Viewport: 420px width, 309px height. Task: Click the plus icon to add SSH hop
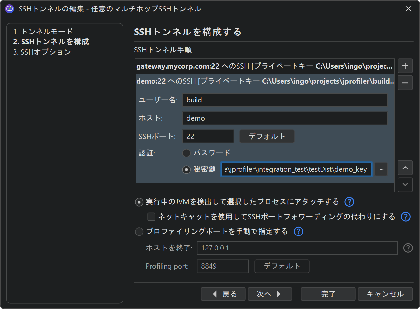click(405, 66)
